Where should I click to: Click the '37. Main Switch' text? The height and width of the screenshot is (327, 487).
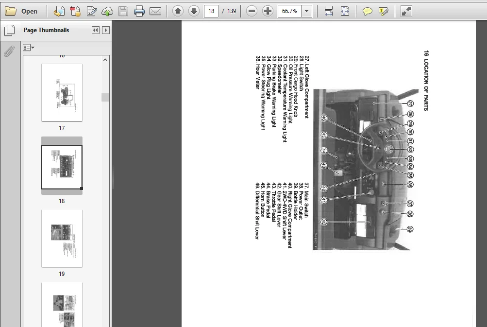pyautogui.click(x=306, y=200)
